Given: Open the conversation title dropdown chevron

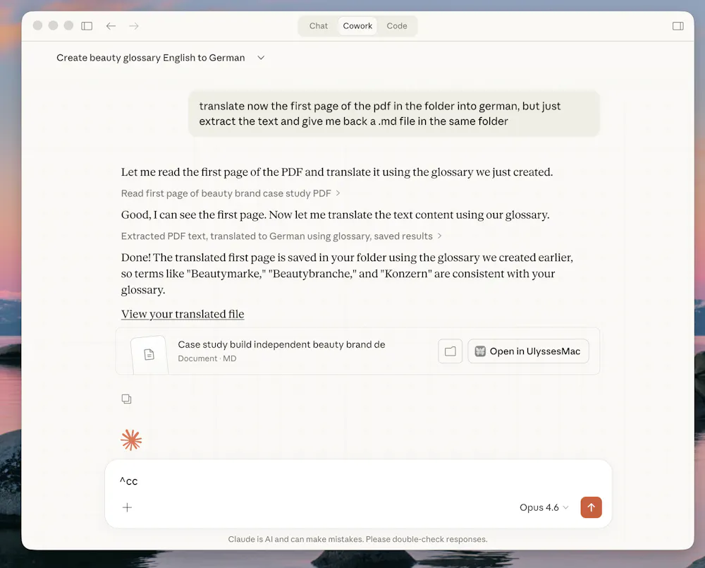Looking at the screenshot, I should [x=261, y=58].
